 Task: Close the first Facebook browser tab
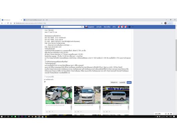point(21,20)
